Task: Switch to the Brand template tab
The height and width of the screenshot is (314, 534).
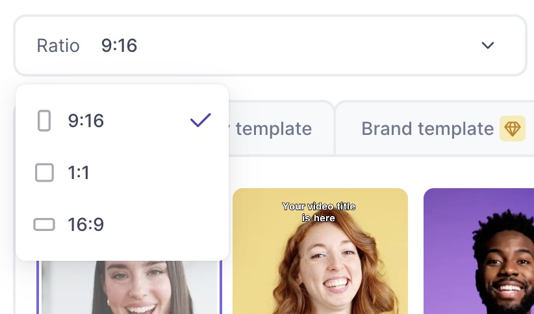Action: point(427,128)
